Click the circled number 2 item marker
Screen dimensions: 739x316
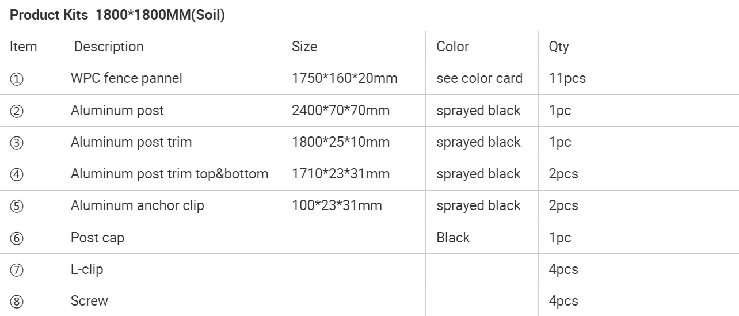[x=17, y=111]
